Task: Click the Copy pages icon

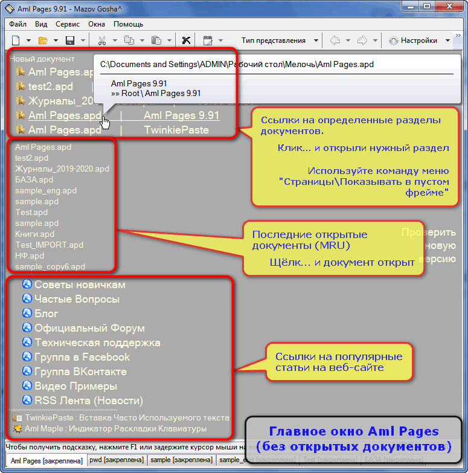Action: (129, 40)
